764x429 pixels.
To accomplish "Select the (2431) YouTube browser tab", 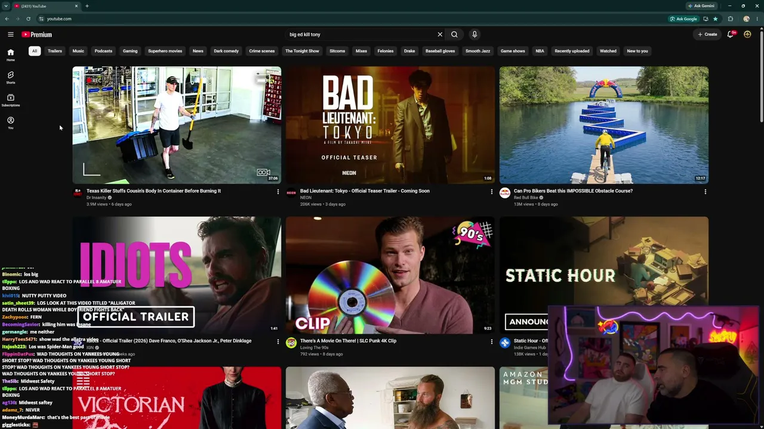I will [x=47, y=6].
